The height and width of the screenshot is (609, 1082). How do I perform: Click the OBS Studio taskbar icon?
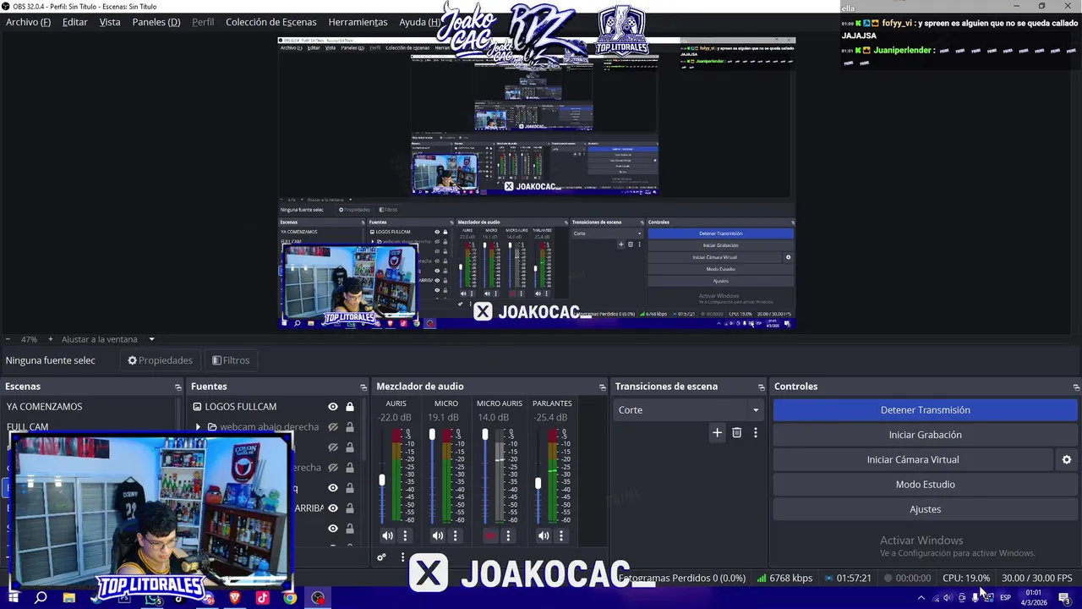(318, 598)
